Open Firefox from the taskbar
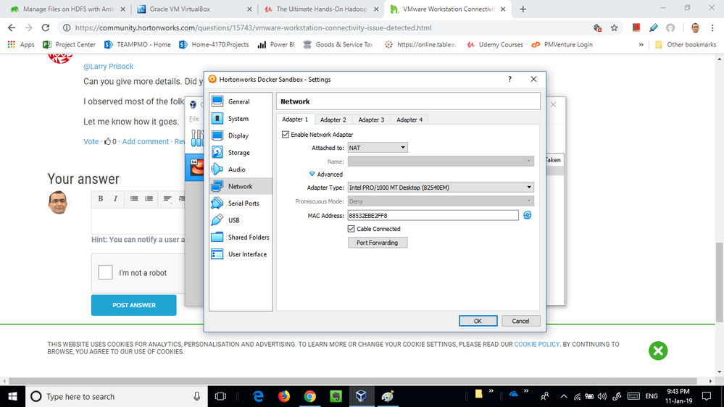Viewport: 724px width, 407px height. coord(284,396)
